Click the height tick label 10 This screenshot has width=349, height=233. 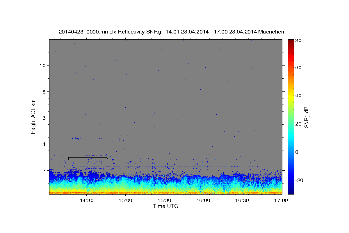coord(43,65)
